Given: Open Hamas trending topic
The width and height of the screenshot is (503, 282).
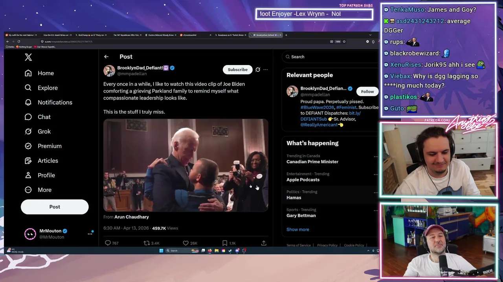Looking at the screenshot, I should point(294,197).
